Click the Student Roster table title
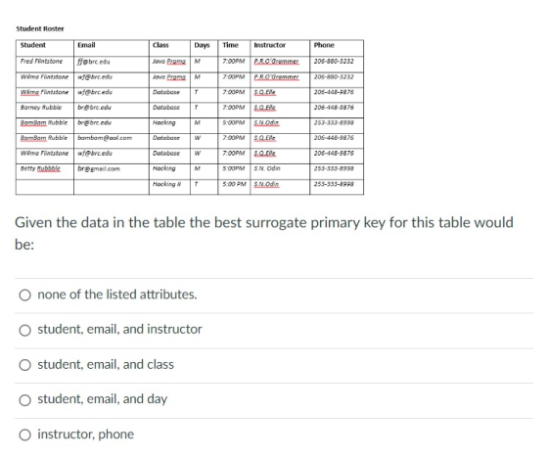The image size is (548, 457). click(40, 28)
